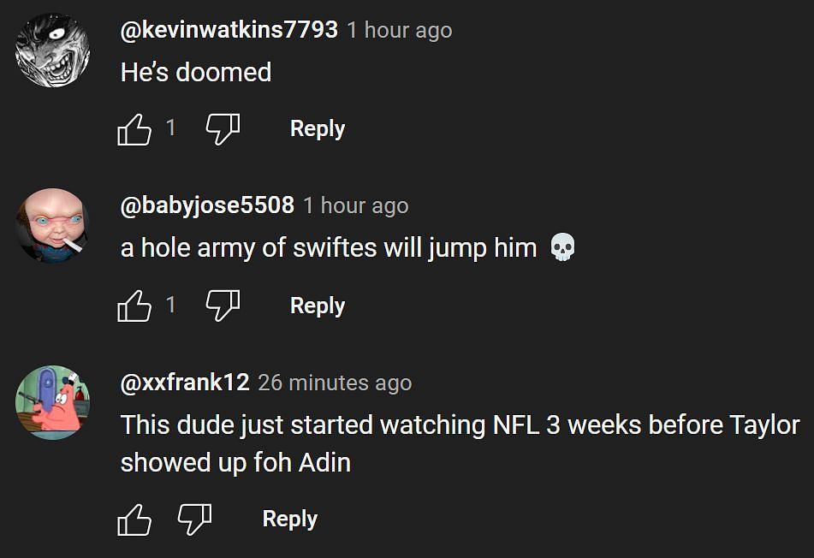Like the "He's doomed" comment

(x=134, y=129)
